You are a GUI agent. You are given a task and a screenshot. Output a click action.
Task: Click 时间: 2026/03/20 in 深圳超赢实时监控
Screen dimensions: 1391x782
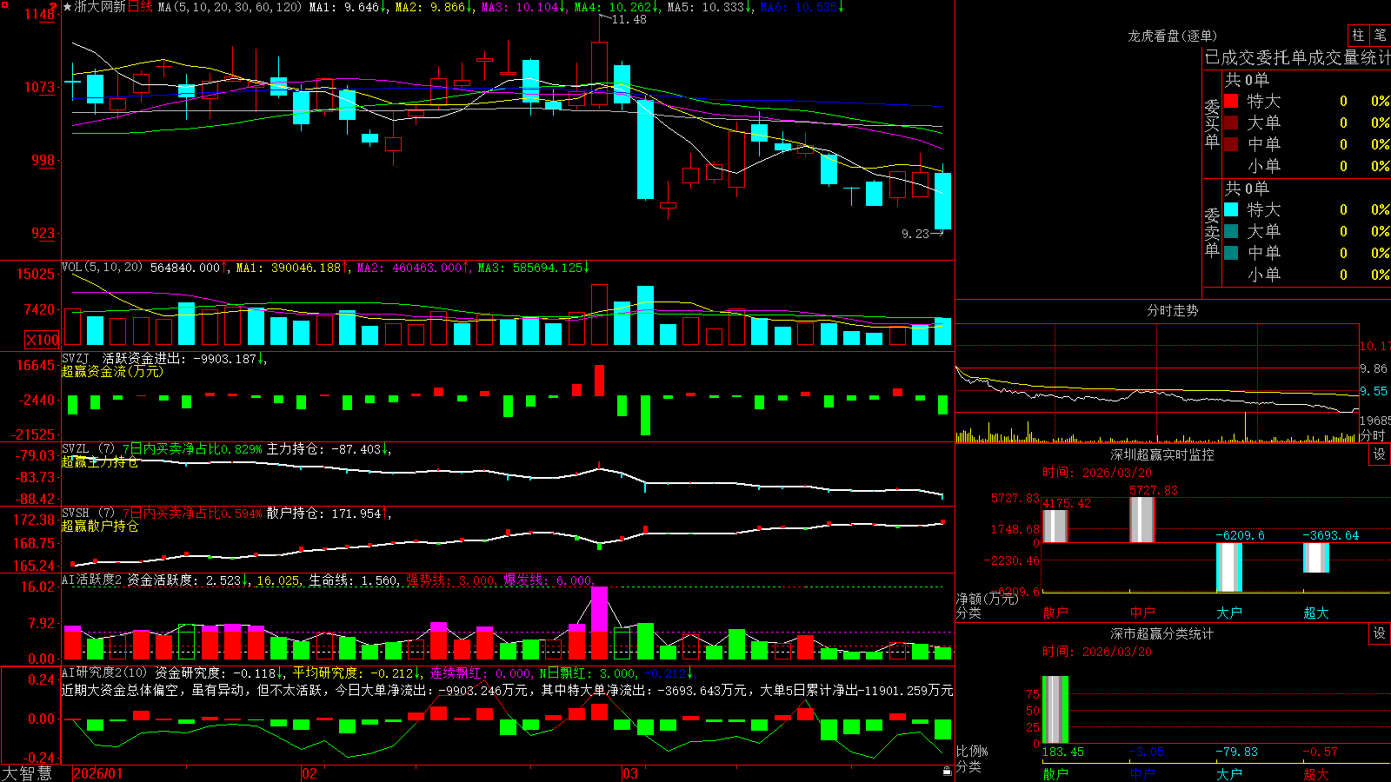coord(1097,473)
